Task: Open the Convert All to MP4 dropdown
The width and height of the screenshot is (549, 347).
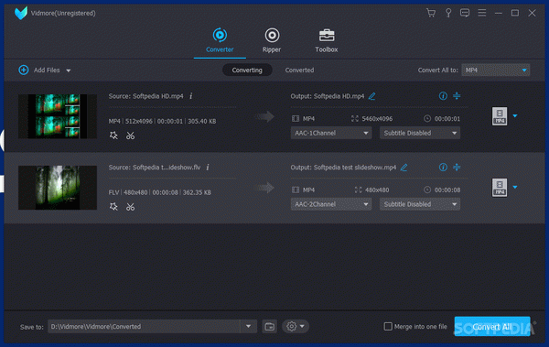Action: [495, 70]
